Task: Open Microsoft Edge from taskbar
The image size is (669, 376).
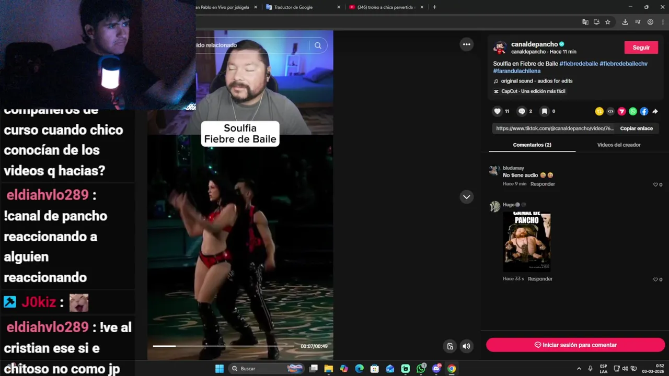Action: click(x=359, y=369)
